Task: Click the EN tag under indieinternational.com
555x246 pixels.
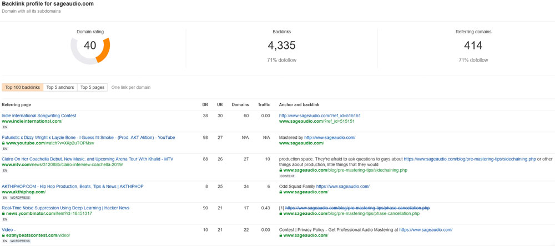Action: 6,127
